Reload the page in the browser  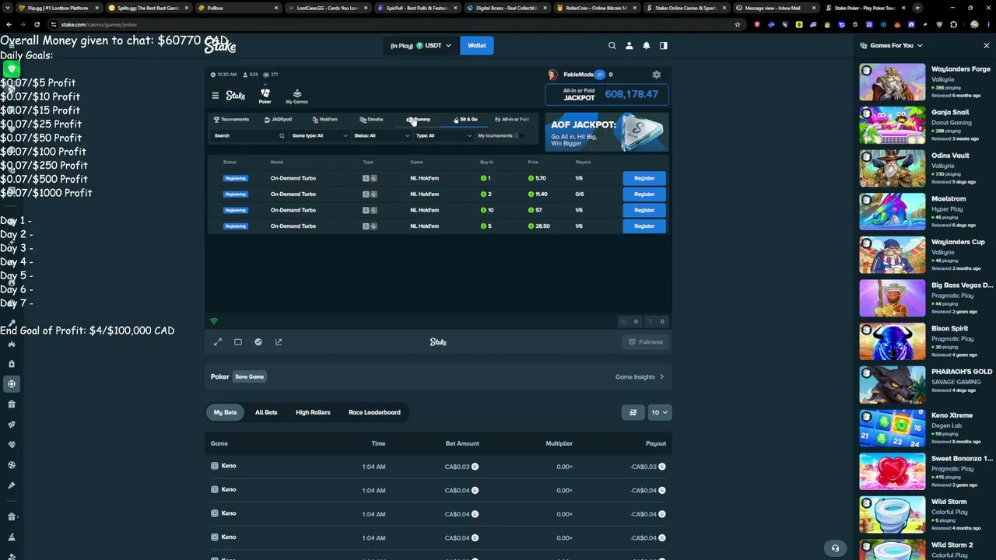click(x=37, y=24)
